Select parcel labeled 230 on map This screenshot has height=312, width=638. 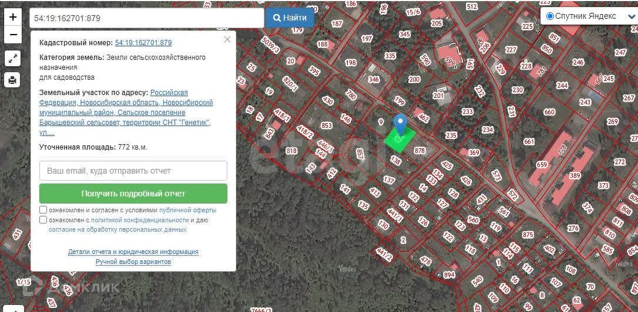517,90
